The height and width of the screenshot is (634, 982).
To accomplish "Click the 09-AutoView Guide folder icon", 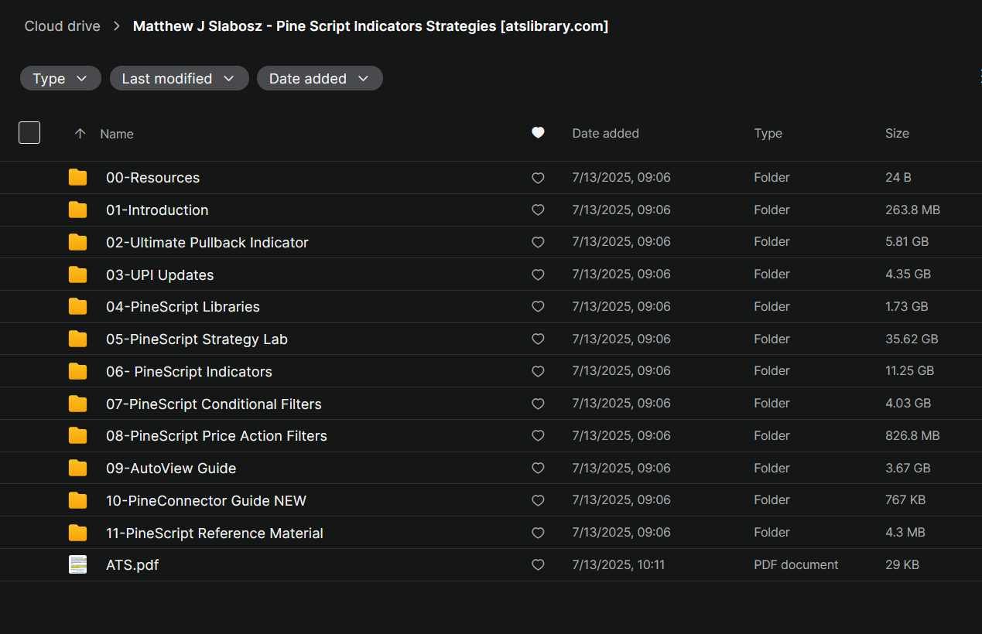I will point(77,469).
